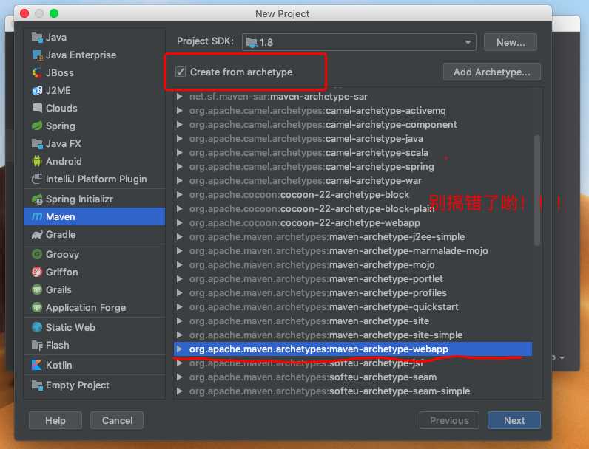Open Help for the New Project dialog
Image resolution: width=589 pixels, height=449 pixels.
(55, 420)
